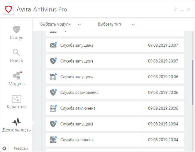The height and width of the screenshot is (152, 195).
Task: Select the Служба остановлена event entry
Action: coord(115,92)
